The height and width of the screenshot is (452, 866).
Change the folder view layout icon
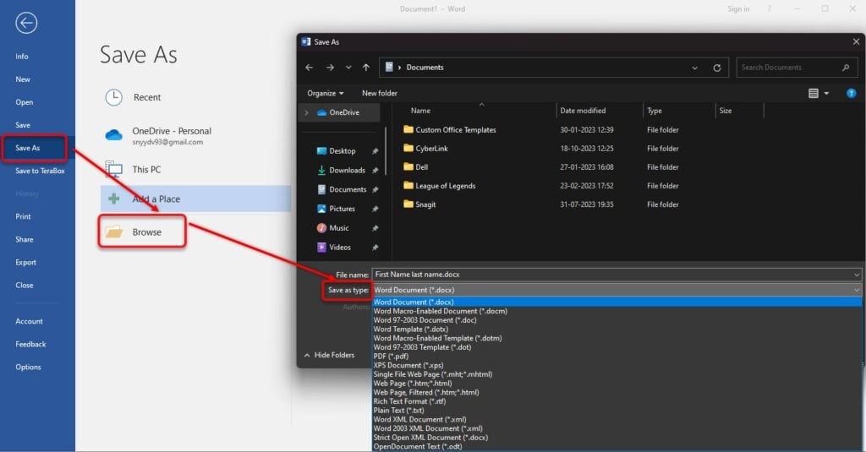click(x=814, y=93)
